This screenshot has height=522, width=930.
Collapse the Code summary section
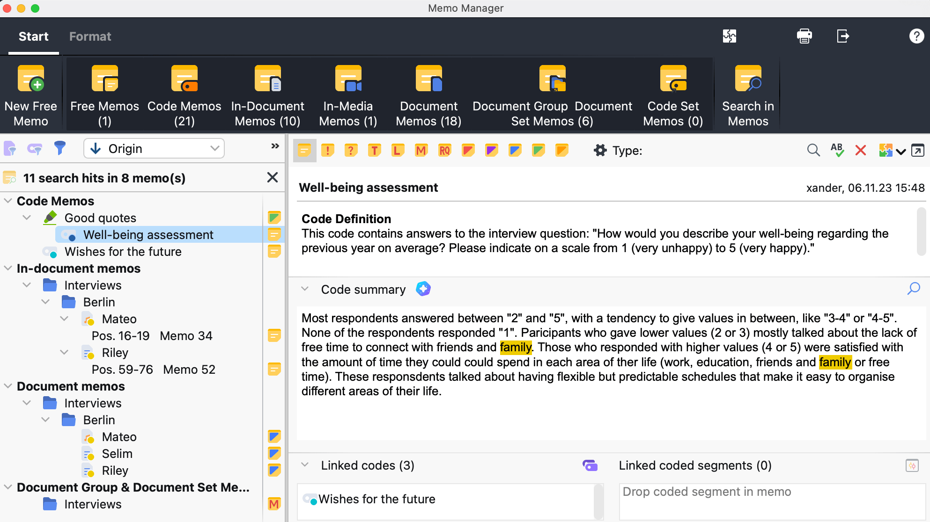pos(305,289)
